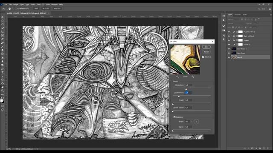Screen dimensions: 273x153
Task: Click the foreground color swatch
Action: pyautogui.click(x=2, y=101)
